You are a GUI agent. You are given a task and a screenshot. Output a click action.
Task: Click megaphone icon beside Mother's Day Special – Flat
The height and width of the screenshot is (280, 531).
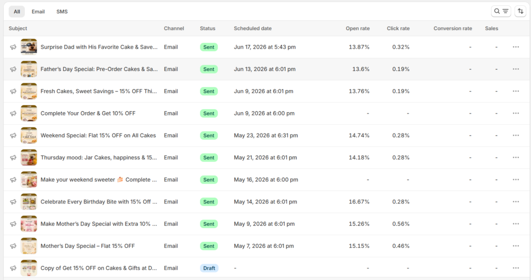[x=13, y=246]
